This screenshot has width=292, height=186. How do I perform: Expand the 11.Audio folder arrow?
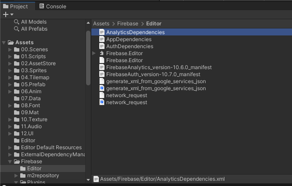pyautogui.click(x=10, y=126)
